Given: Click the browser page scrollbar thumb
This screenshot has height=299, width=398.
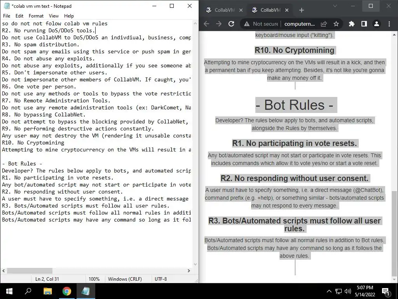Looking at the screenshot, I should click(x=394, y=234).
